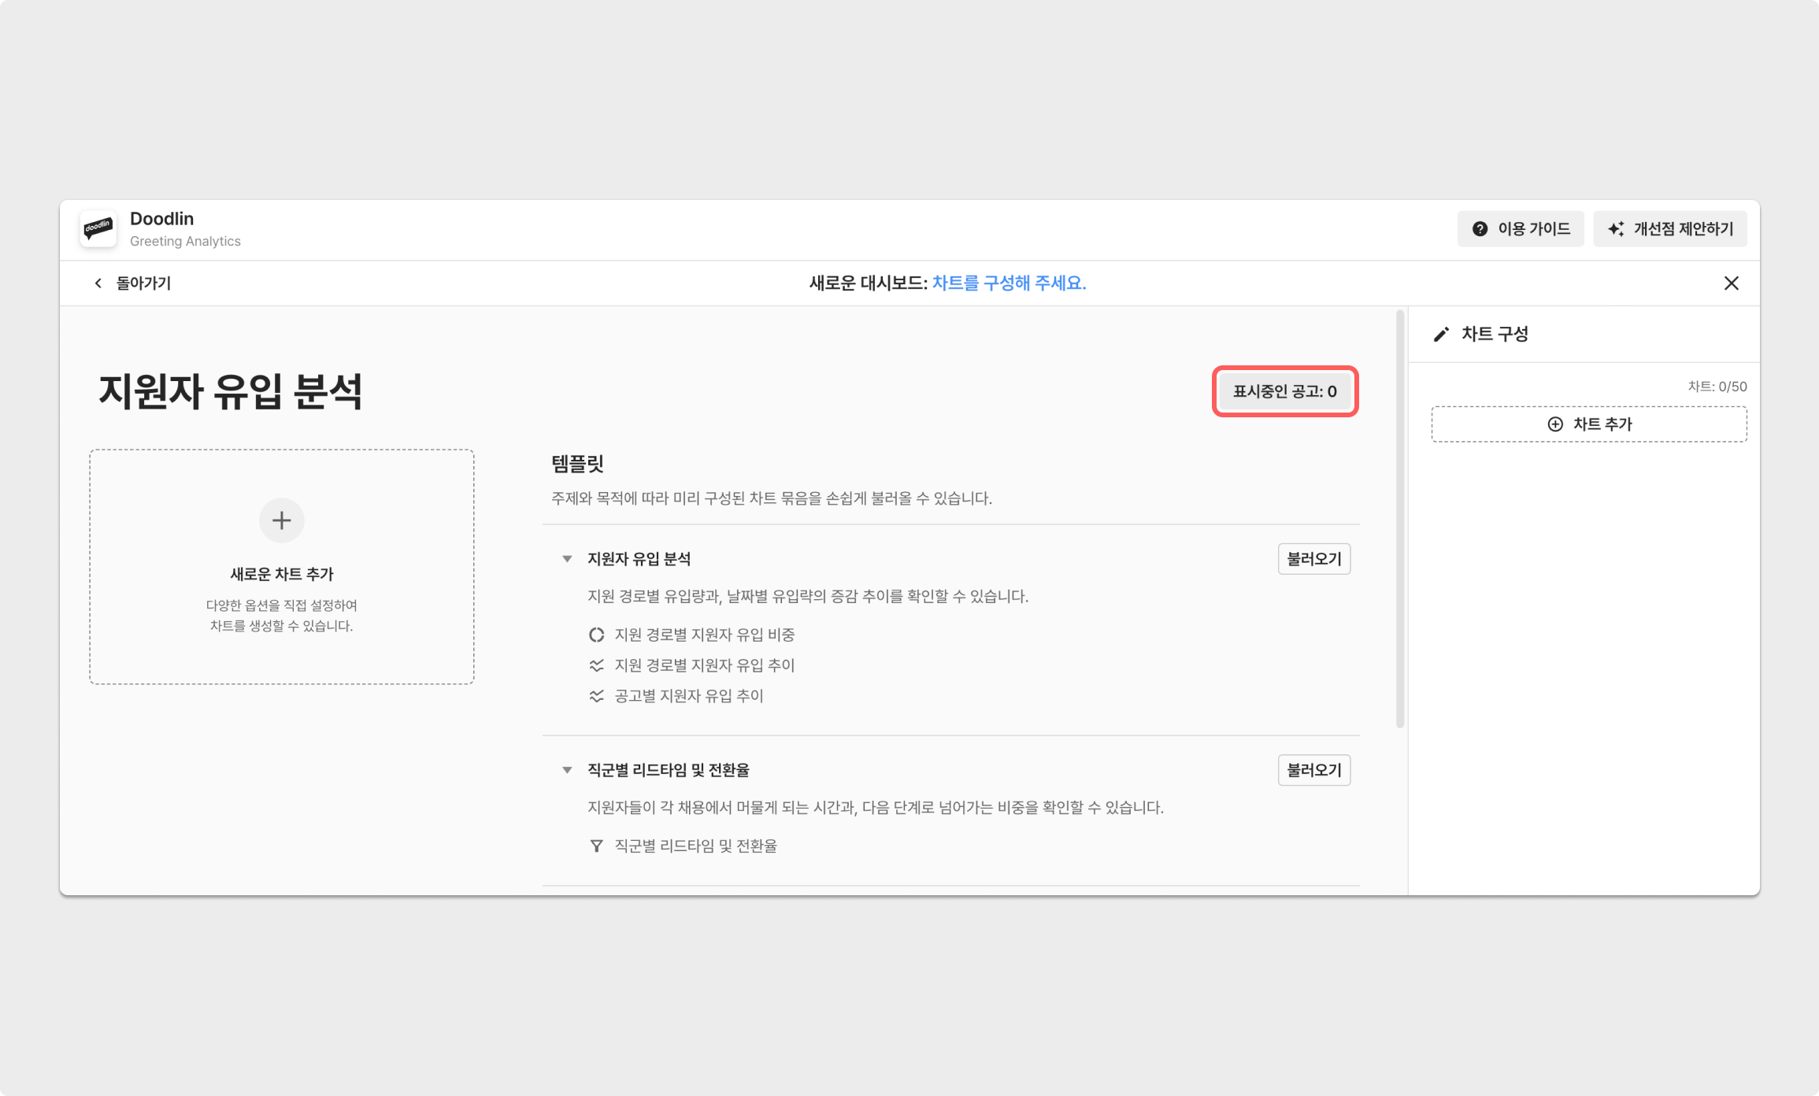Click the pencil icon beside 차트 구성
The width and height of the screenshot is (1819, 1096).
point(1441,335)
